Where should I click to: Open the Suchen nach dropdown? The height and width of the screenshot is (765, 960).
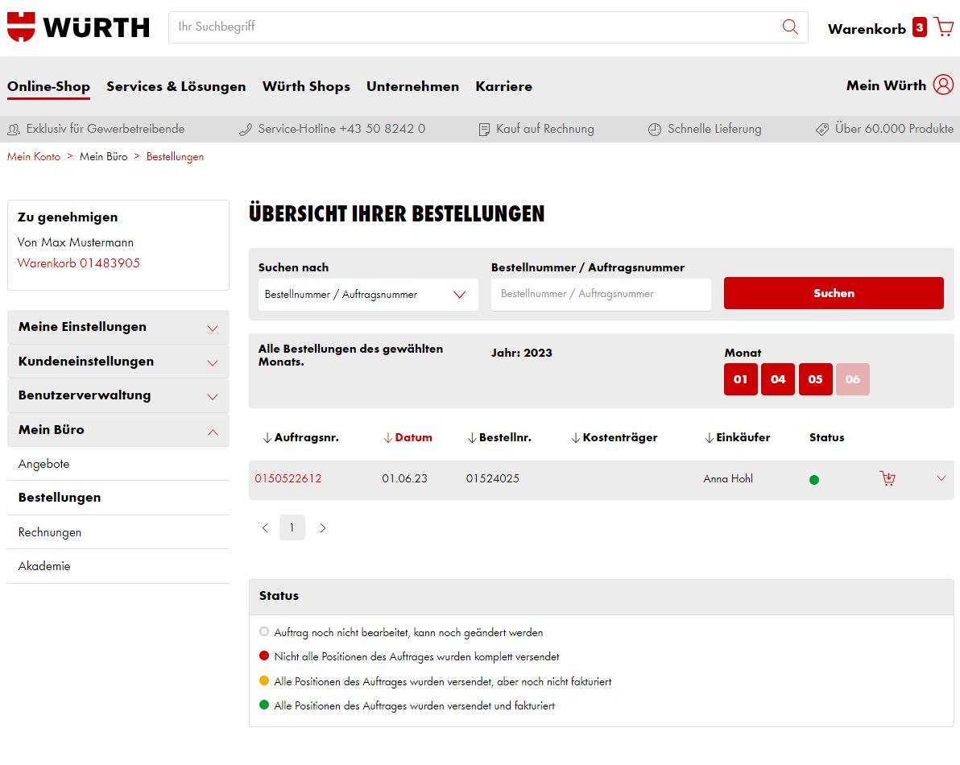[x=368, y=295]
